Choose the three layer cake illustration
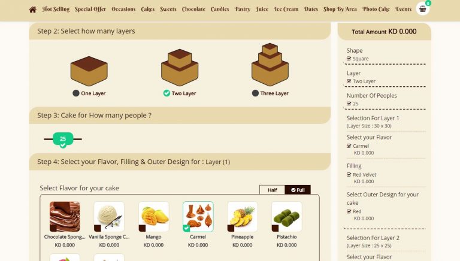Viewport: 460px width, 261px height. (x=270, y=65)
